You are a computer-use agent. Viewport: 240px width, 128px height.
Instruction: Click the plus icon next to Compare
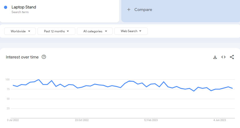pos(129,10)
